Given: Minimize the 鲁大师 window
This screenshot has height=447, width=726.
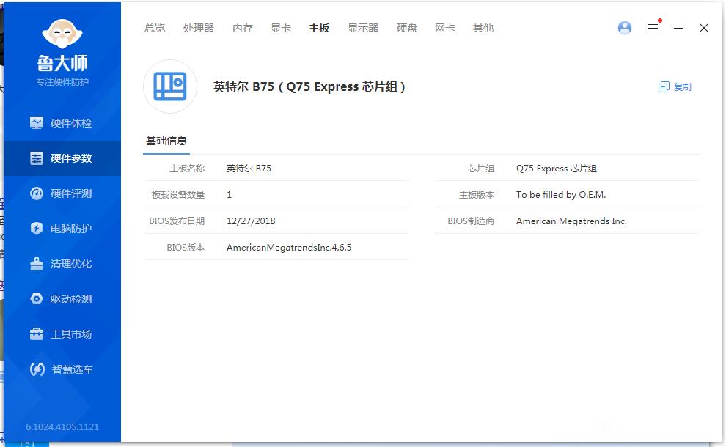Looking at the screenshot, I should click(679, 29).
